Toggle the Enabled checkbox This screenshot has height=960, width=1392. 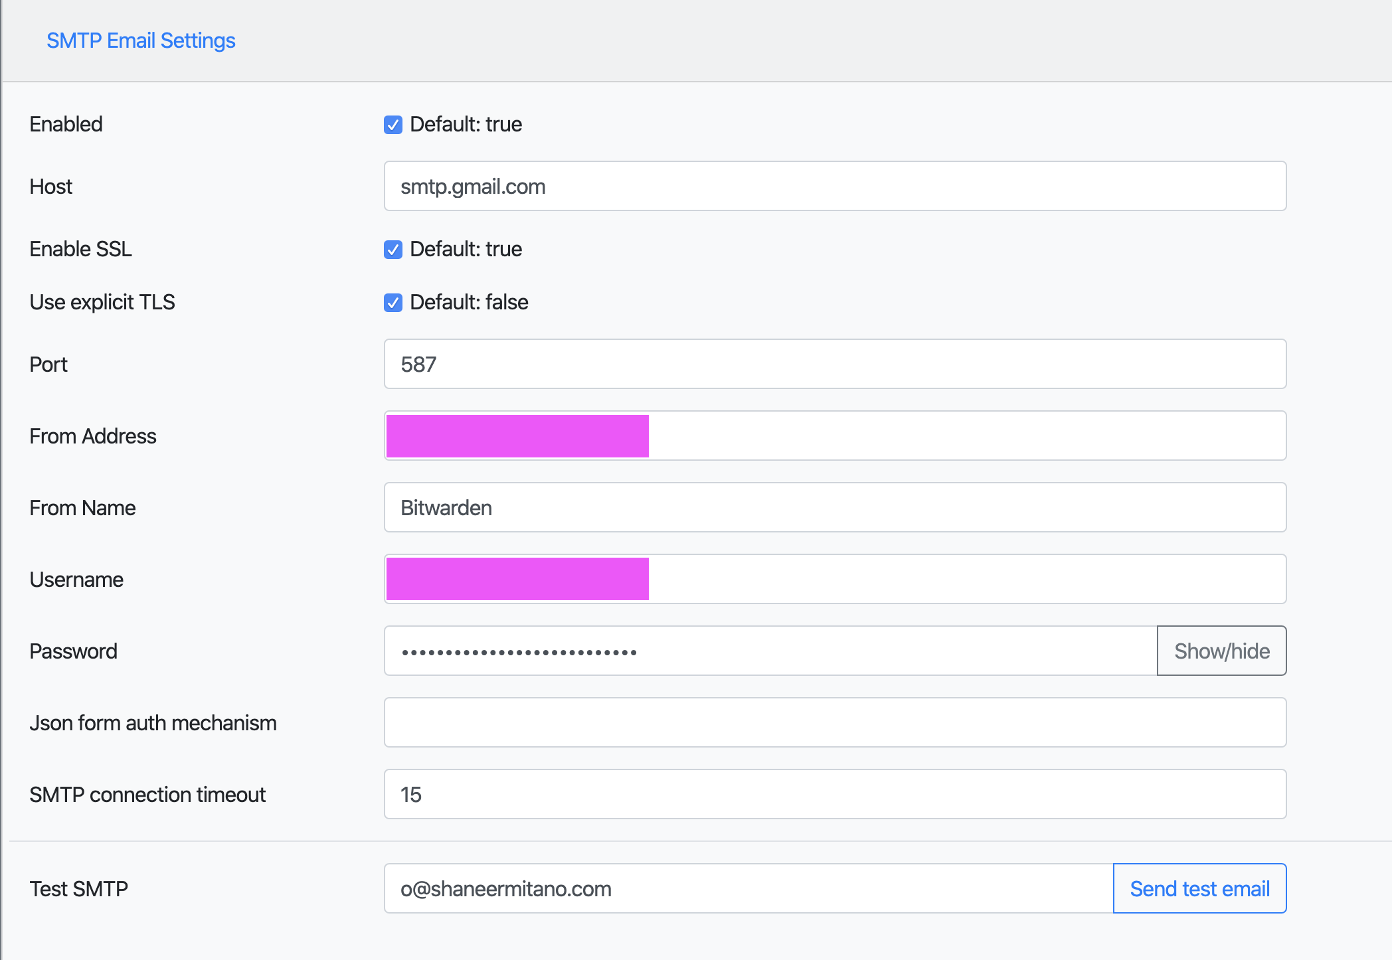[x=393, y=125]
